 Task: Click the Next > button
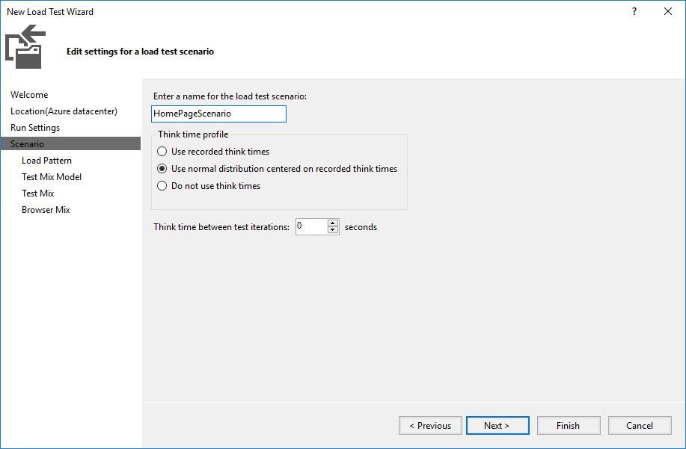click(x=498, y=425)
